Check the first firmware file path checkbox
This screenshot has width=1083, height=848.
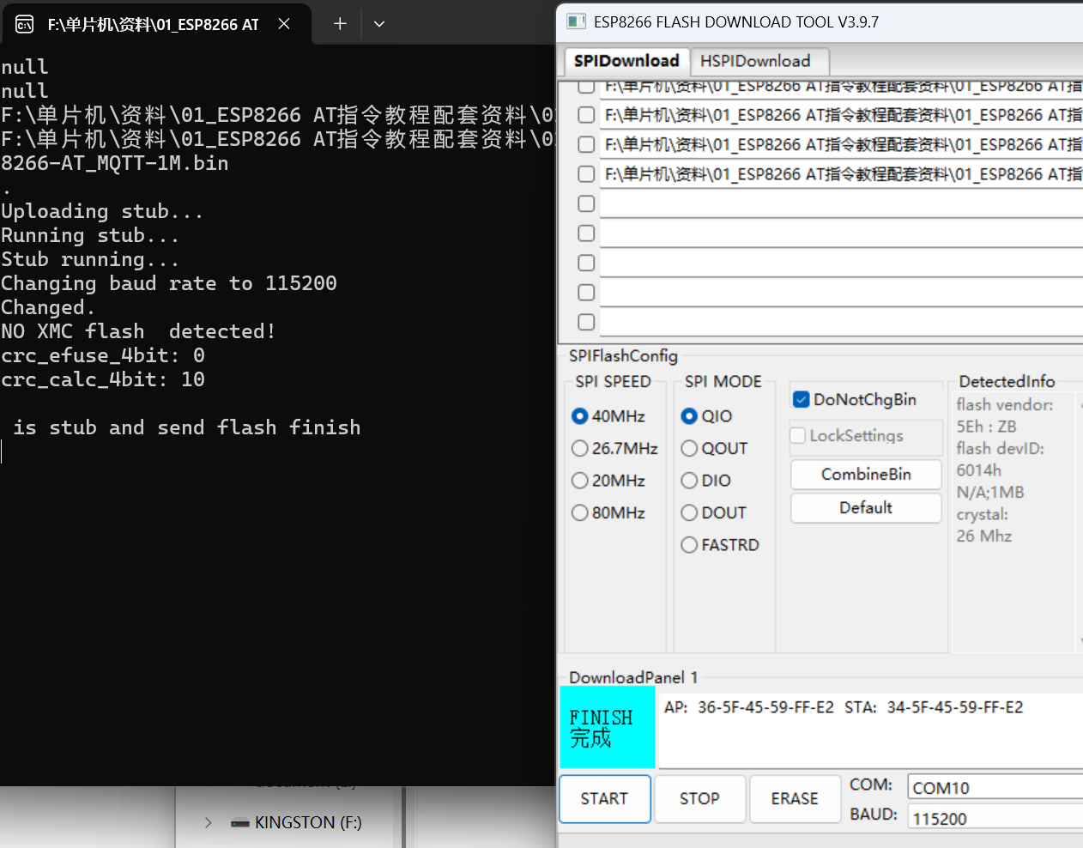[585, 86]
